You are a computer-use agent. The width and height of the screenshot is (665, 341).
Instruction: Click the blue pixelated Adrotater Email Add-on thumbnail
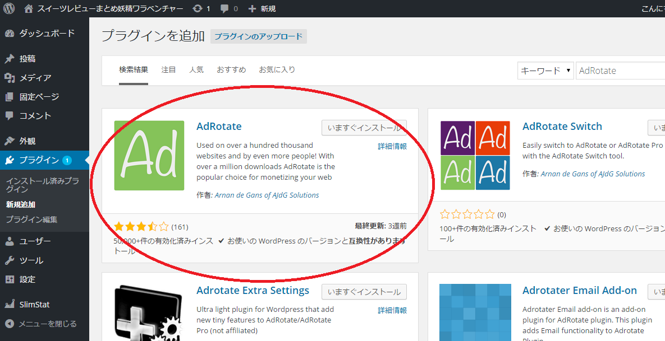point(475,312)
